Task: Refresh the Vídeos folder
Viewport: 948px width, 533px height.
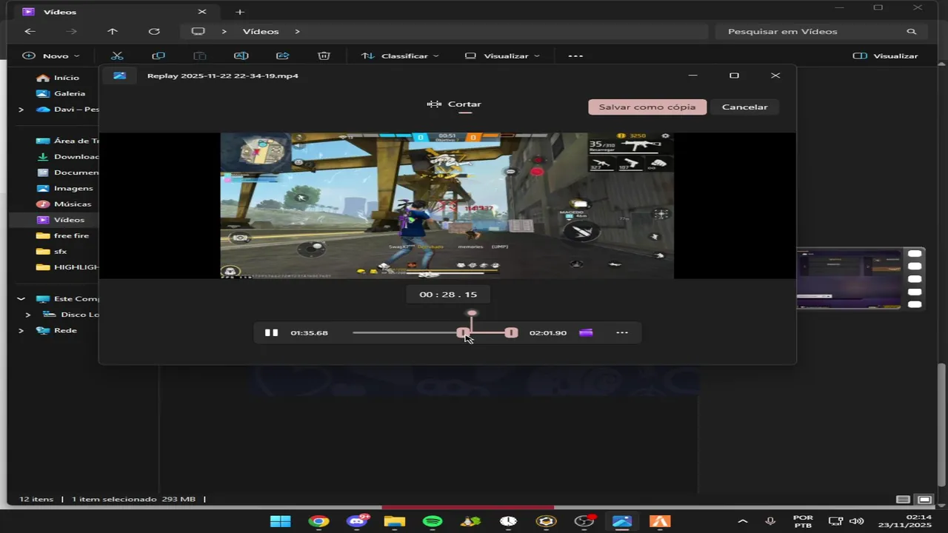Action: coord(154,31)
